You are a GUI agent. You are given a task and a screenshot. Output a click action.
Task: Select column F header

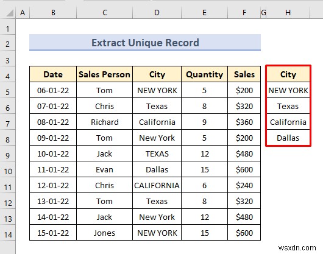244,13
